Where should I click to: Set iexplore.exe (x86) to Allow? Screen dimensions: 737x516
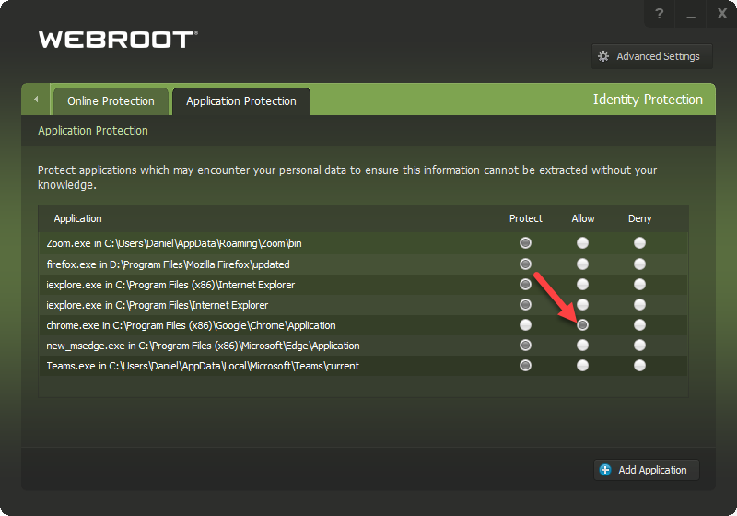582,285
